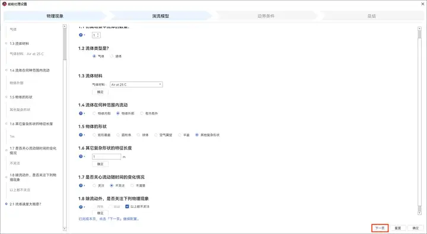Image resolution: width=427 pixels, height=234 pixels.
Task: Click the characteristic length input field
Action: click(107, 157)
